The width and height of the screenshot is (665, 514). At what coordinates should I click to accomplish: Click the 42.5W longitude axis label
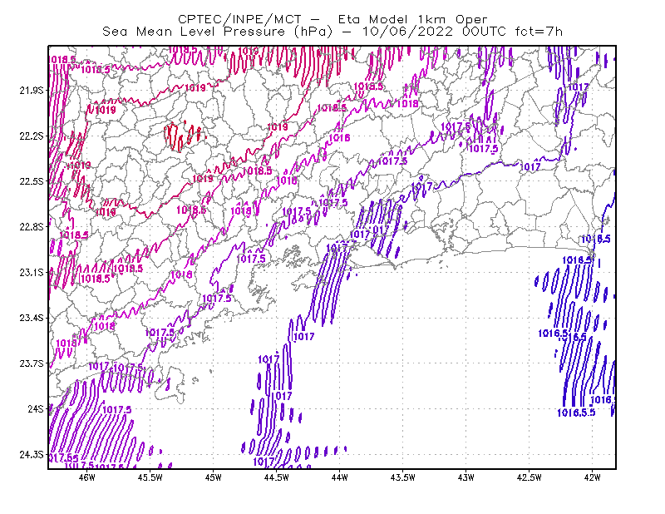click(x=529, y=477)
